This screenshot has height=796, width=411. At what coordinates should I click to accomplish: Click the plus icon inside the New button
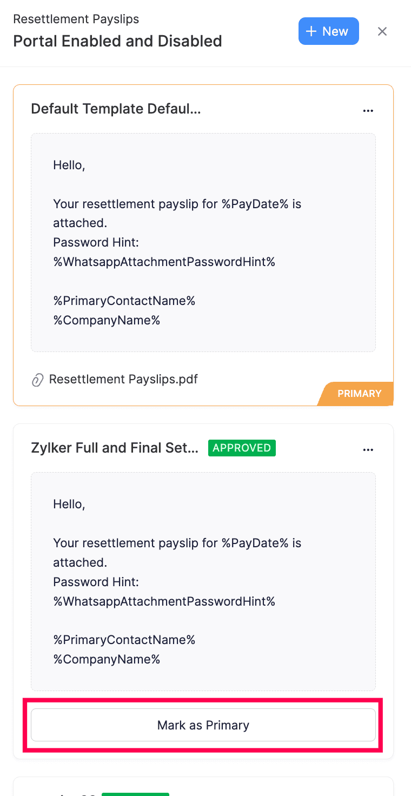click(313, 31)
